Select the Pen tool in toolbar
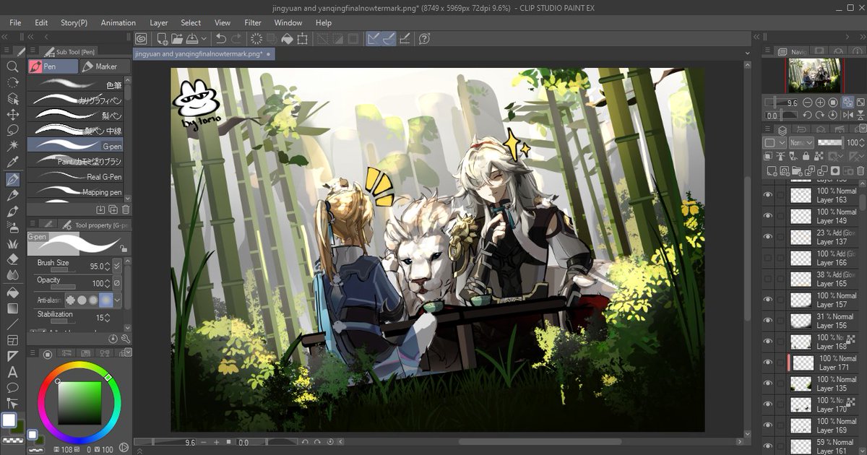Viewport: 867px width, 455px height. click(x=12, y=179)
